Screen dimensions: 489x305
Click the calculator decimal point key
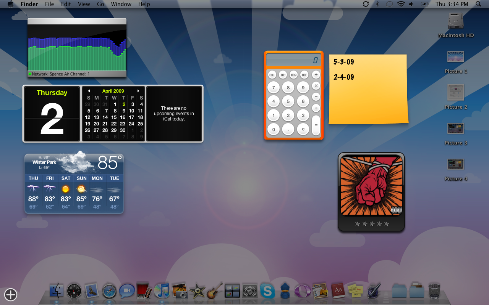pyautogui.click(x=288, y=129)
